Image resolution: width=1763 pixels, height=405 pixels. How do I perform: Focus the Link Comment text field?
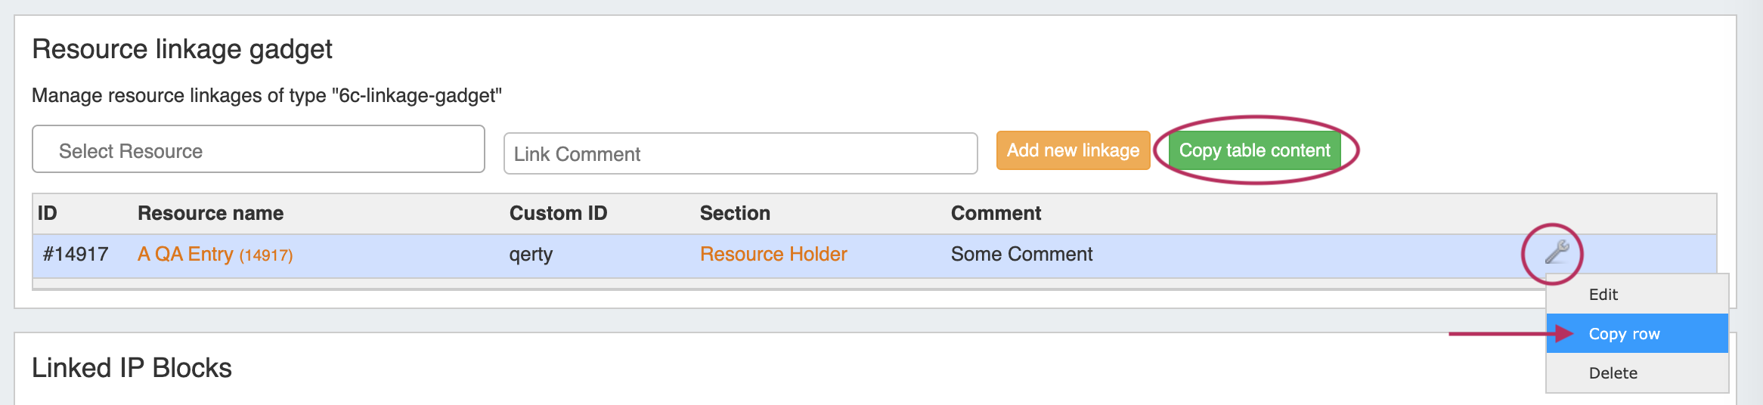[x=739, y=153]
